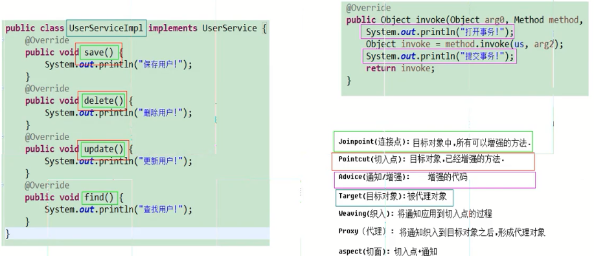594x256 pixels.
Task: Click the "删除用户!" string literal
Action: 162,113
